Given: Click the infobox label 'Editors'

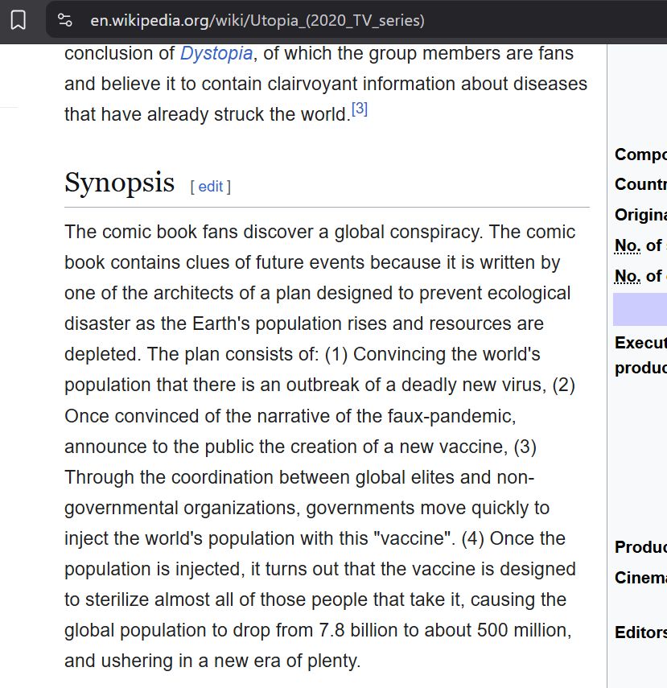Looking at the screenshot, I should 640,632.
